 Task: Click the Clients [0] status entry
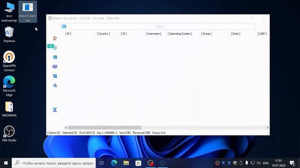click(53, 133)
